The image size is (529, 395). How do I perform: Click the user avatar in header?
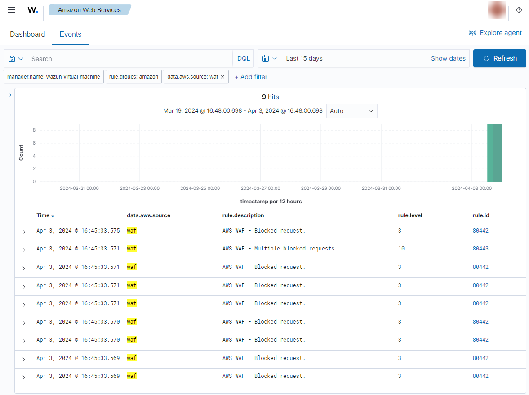(x=497, y=10)
